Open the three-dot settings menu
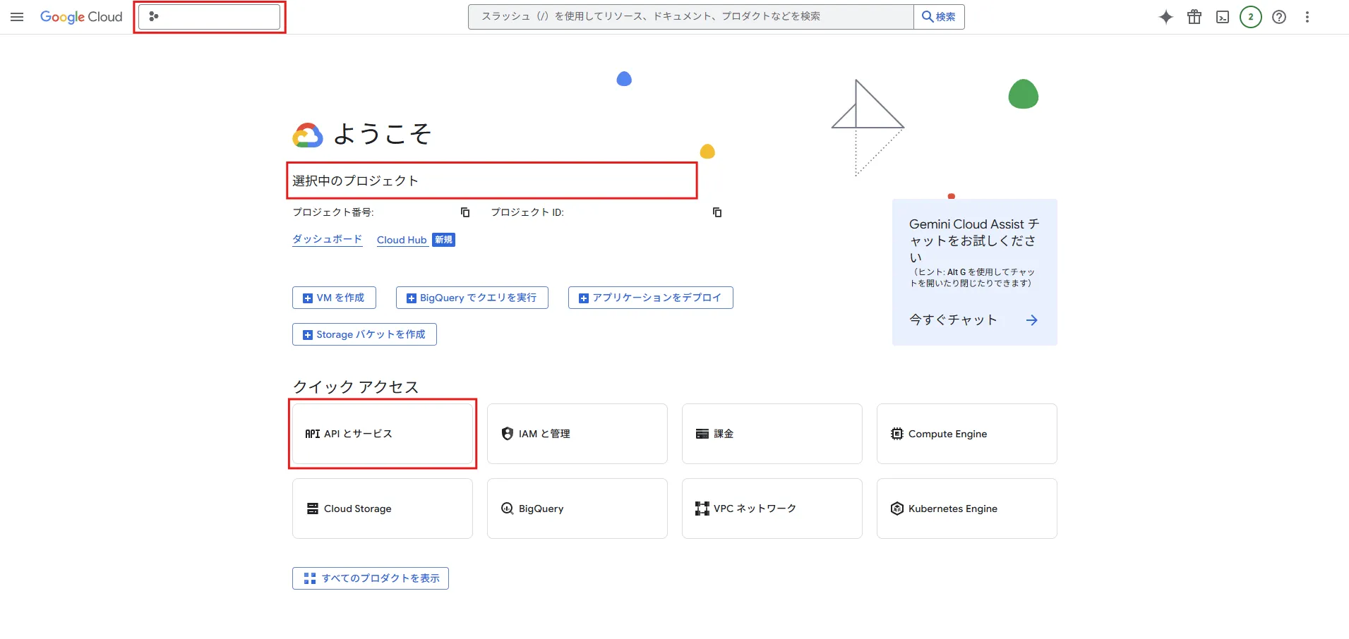Viewport: 1349px width, 639px height. [x=1307, y=17]
